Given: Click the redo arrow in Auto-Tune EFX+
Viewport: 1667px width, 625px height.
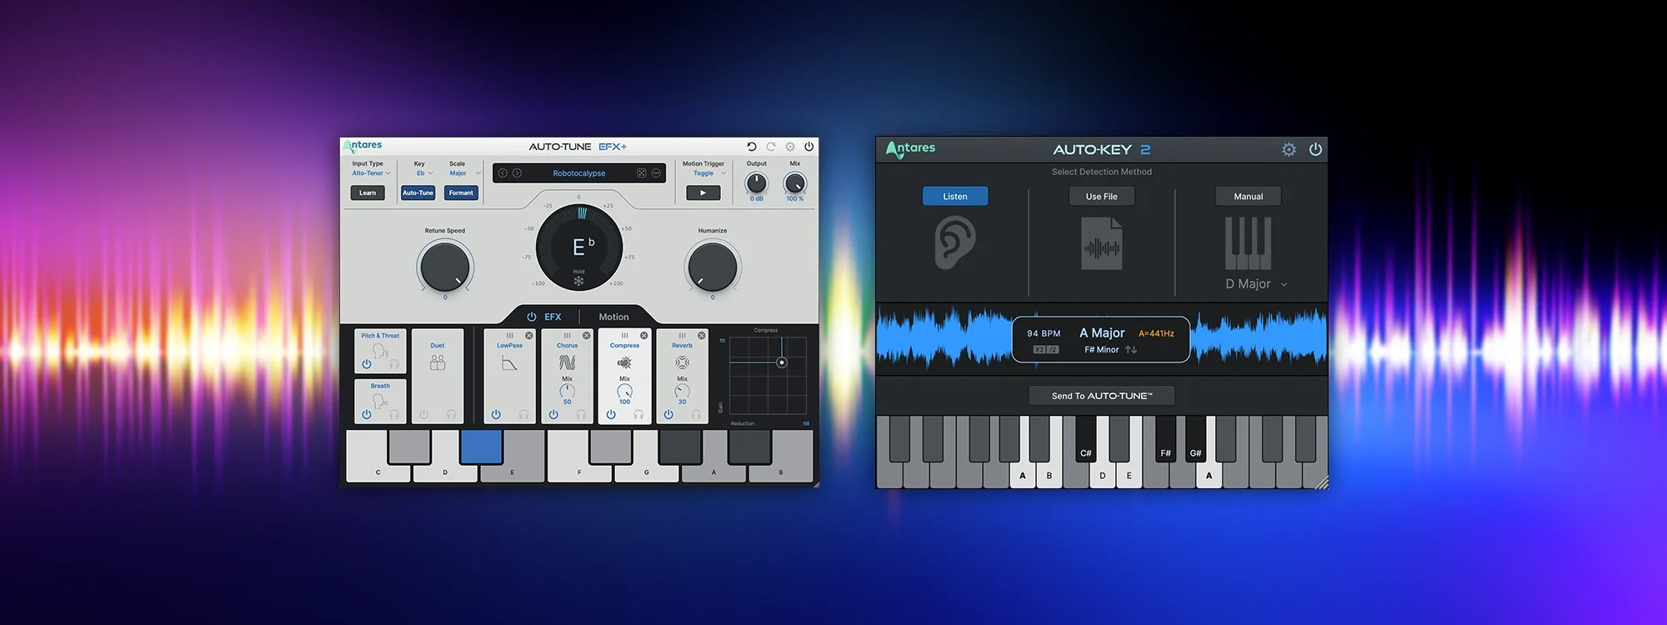Looking at the screenshot, I should 771,147.
